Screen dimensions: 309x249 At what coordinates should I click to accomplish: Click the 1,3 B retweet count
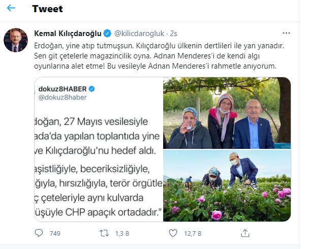(122, 234)
